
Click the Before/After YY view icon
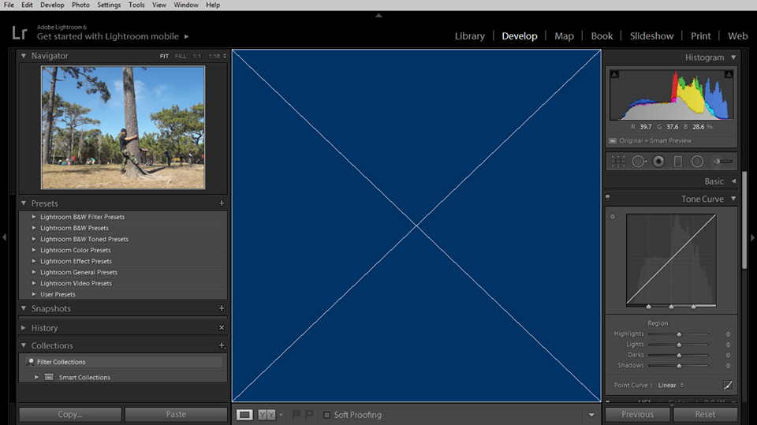267,415
